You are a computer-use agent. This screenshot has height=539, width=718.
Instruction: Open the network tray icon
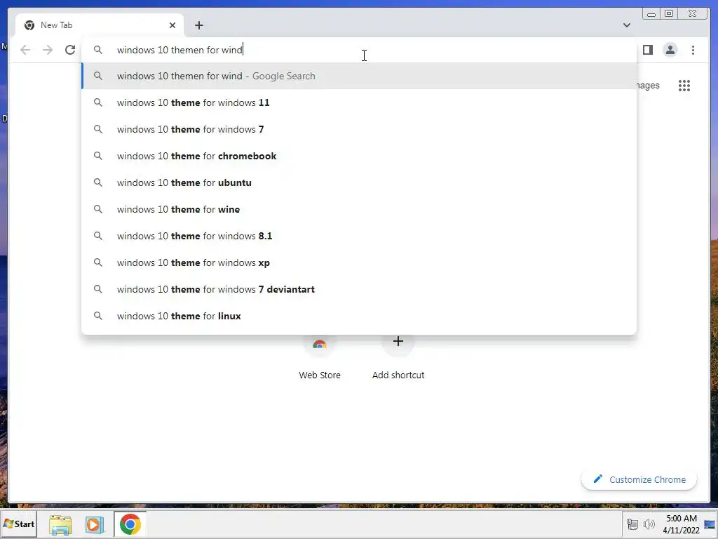click(x=632, y=524)
